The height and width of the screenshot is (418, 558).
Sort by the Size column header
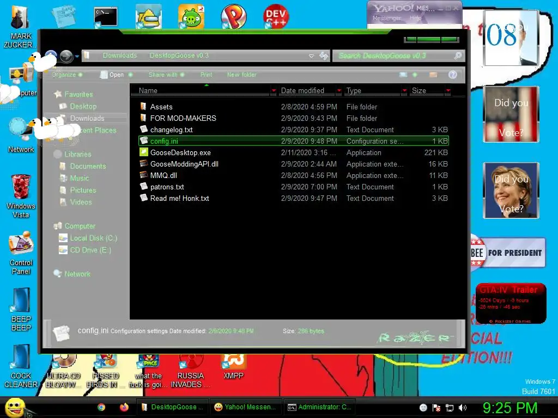coord(419,91)
